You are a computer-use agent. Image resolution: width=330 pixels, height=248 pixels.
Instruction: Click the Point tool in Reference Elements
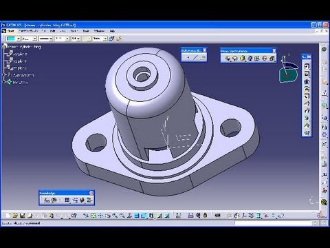tap(188, 57)
